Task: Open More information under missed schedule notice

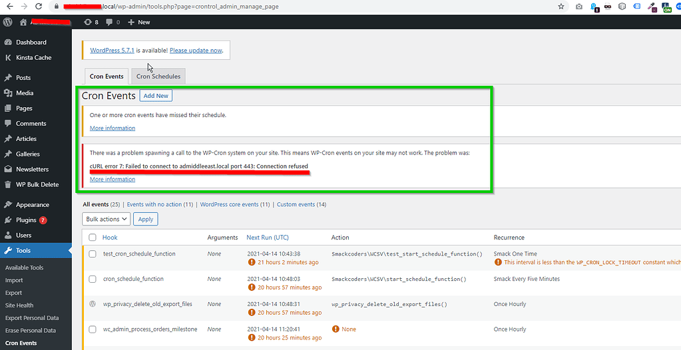Action: coord(113,128)
